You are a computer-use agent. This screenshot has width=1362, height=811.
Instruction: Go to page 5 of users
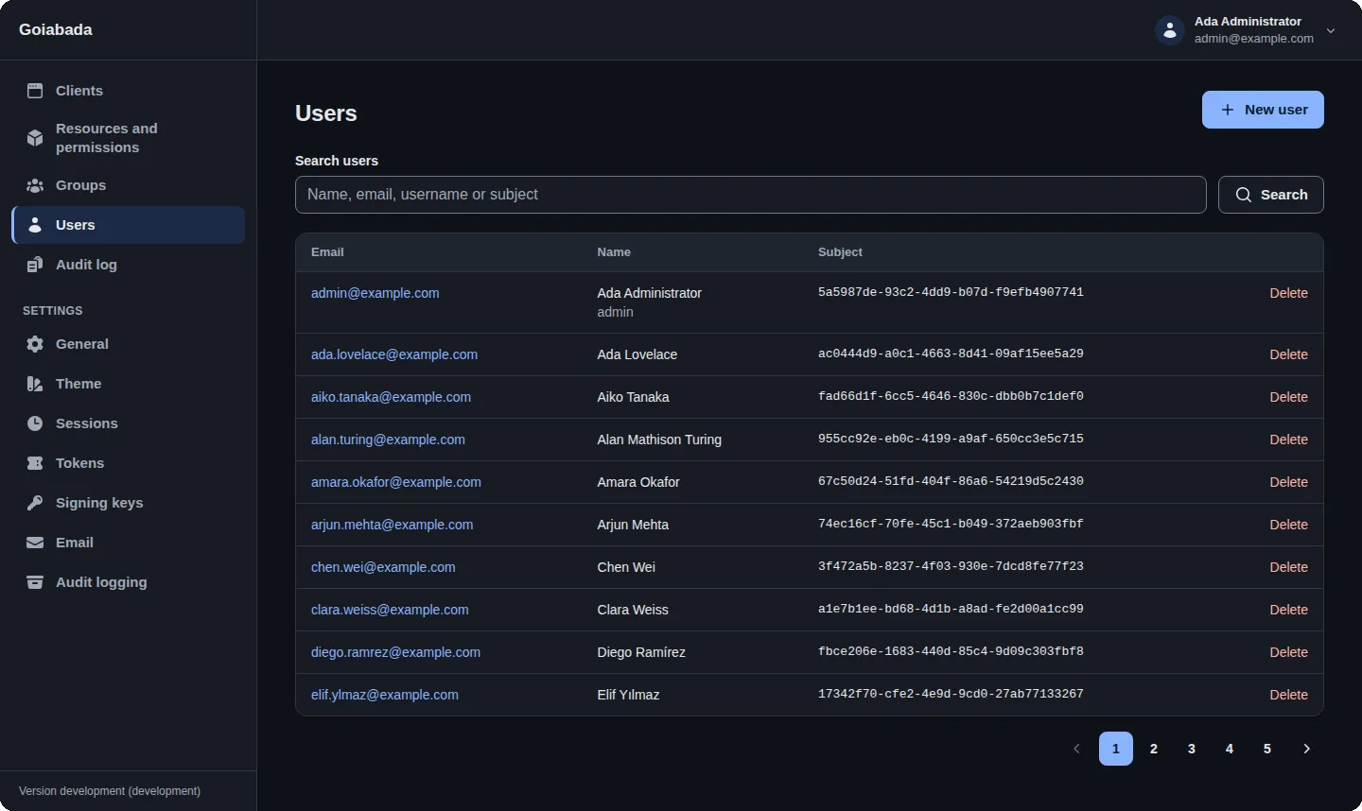(x=1267, y=749)
